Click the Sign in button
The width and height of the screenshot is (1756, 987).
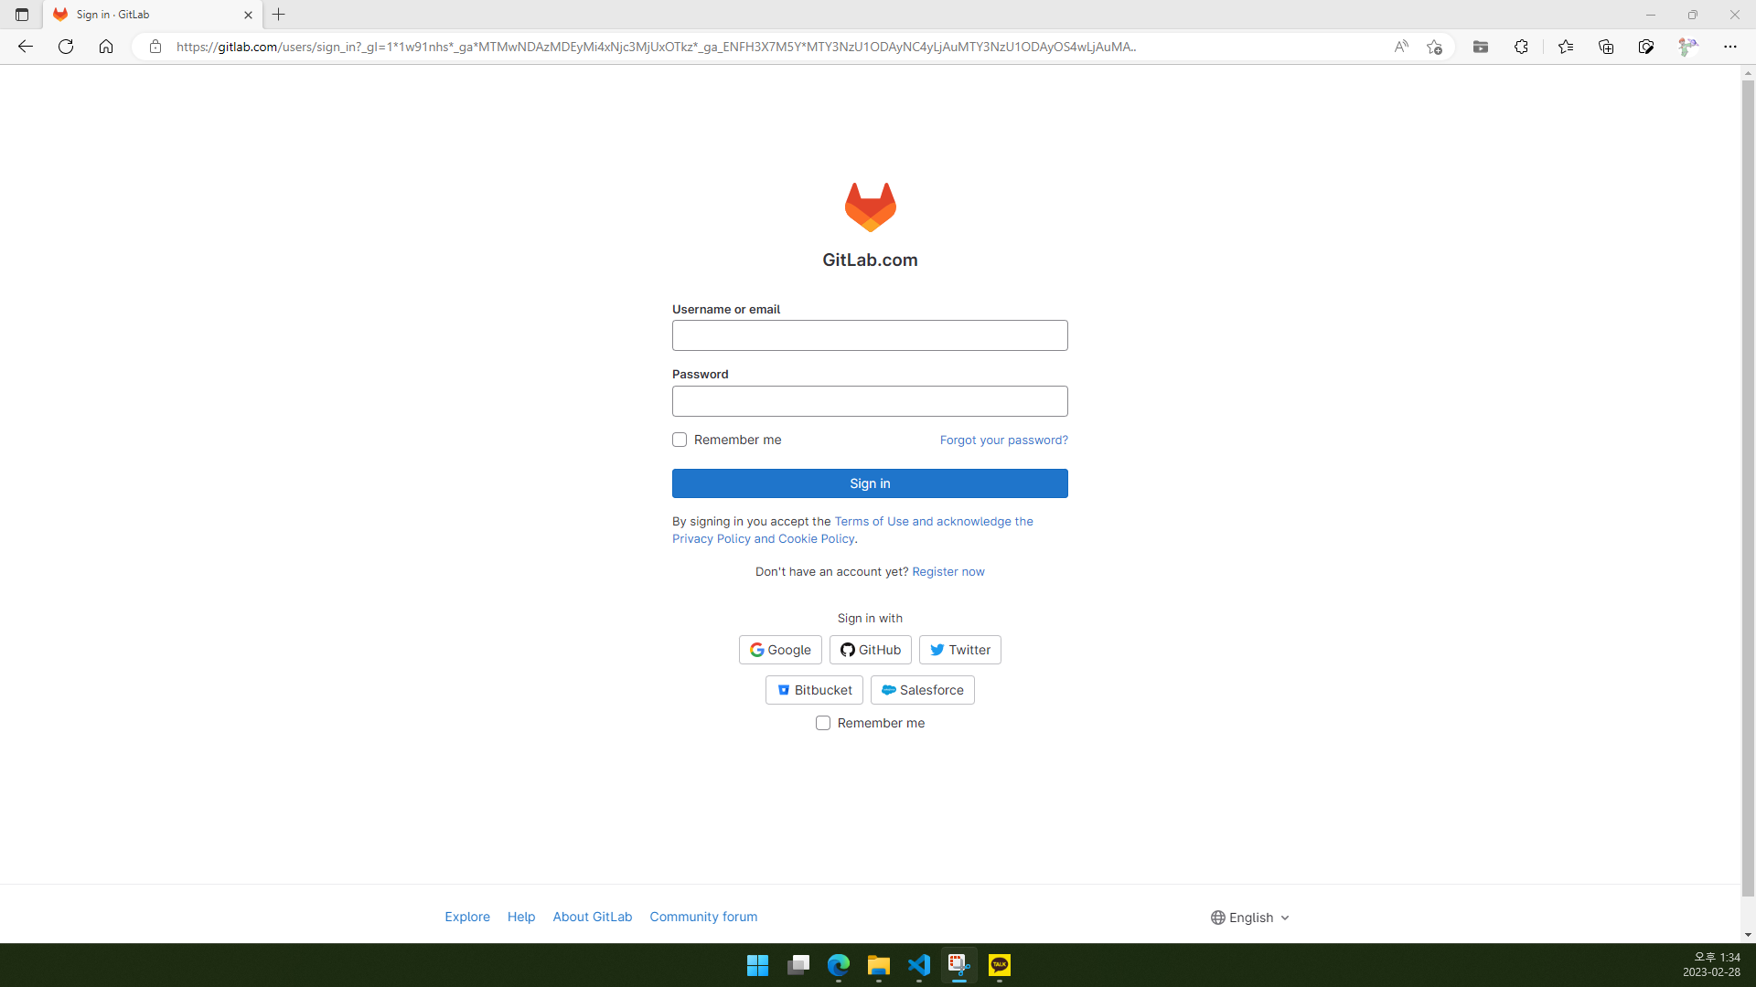(x=870, y=482)
